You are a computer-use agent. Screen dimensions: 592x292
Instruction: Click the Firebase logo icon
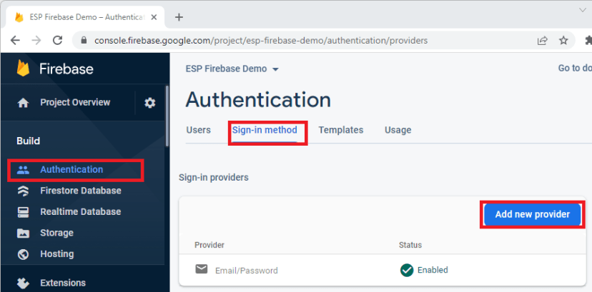23,69
